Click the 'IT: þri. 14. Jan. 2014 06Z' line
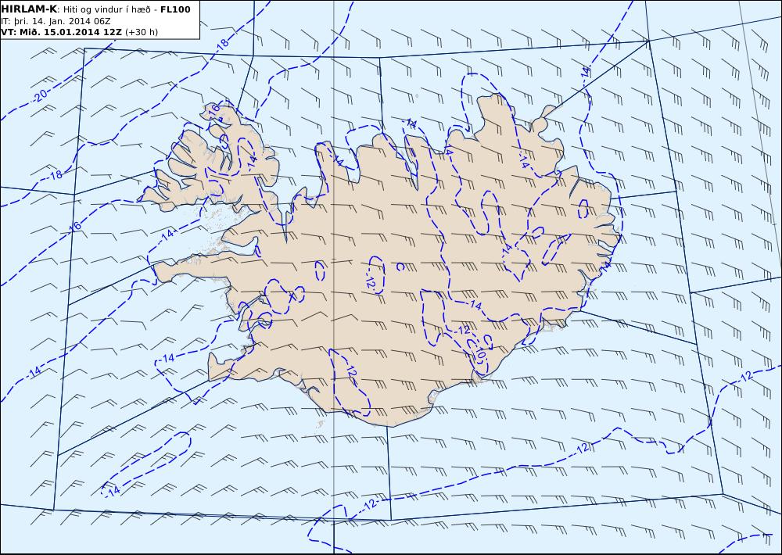782x555 pixels. coord(56,21)
